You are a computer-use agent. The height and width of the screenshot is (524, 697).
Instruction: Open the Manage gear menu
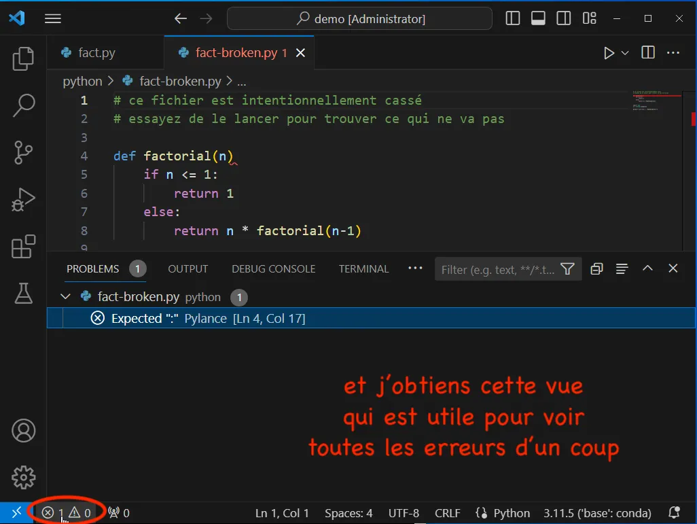click(x=23, y=478)
